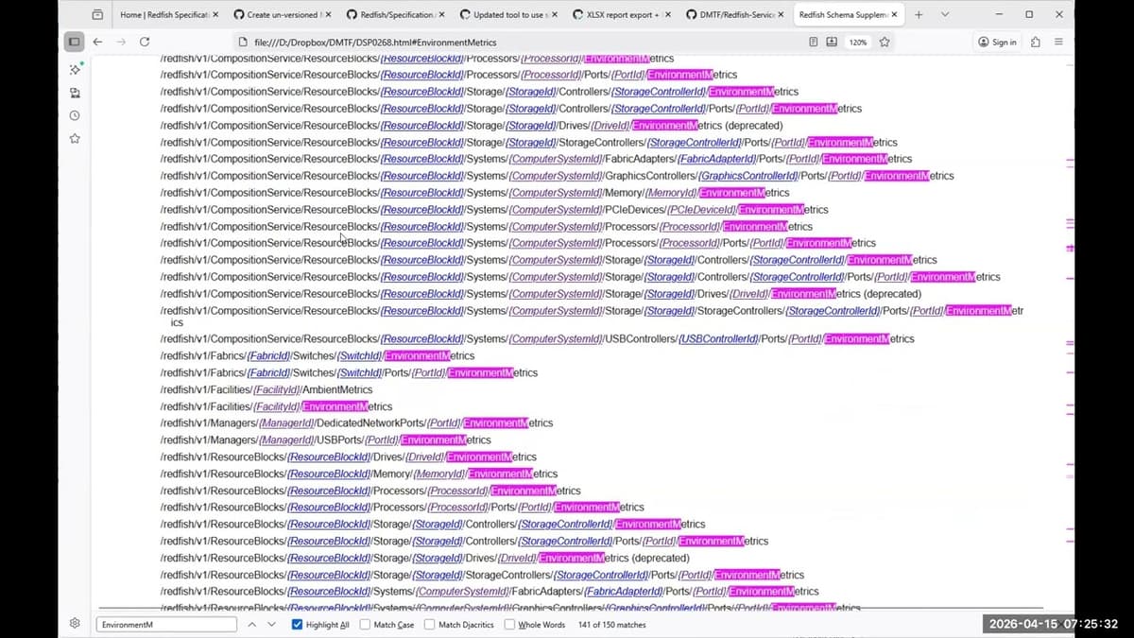Toggle Reader View in the address bar
1134x638 pixels.
coord(814,42)
